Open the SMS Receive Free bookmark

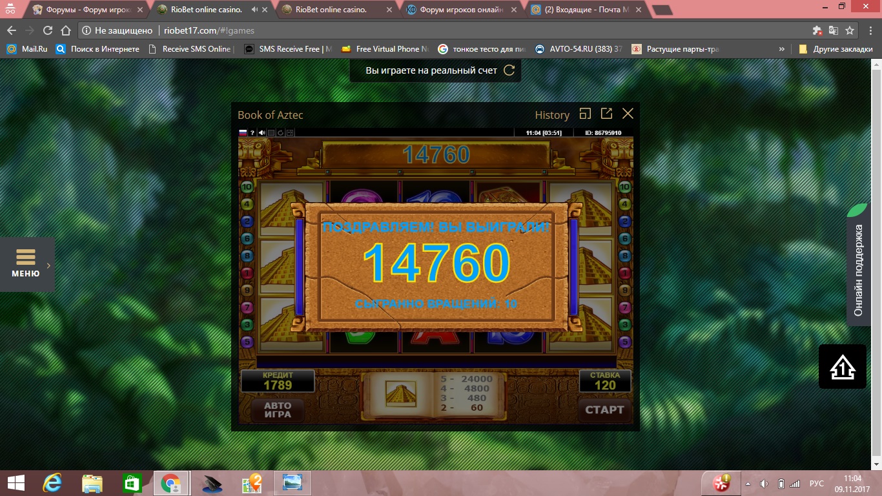(x=288, y=49)
